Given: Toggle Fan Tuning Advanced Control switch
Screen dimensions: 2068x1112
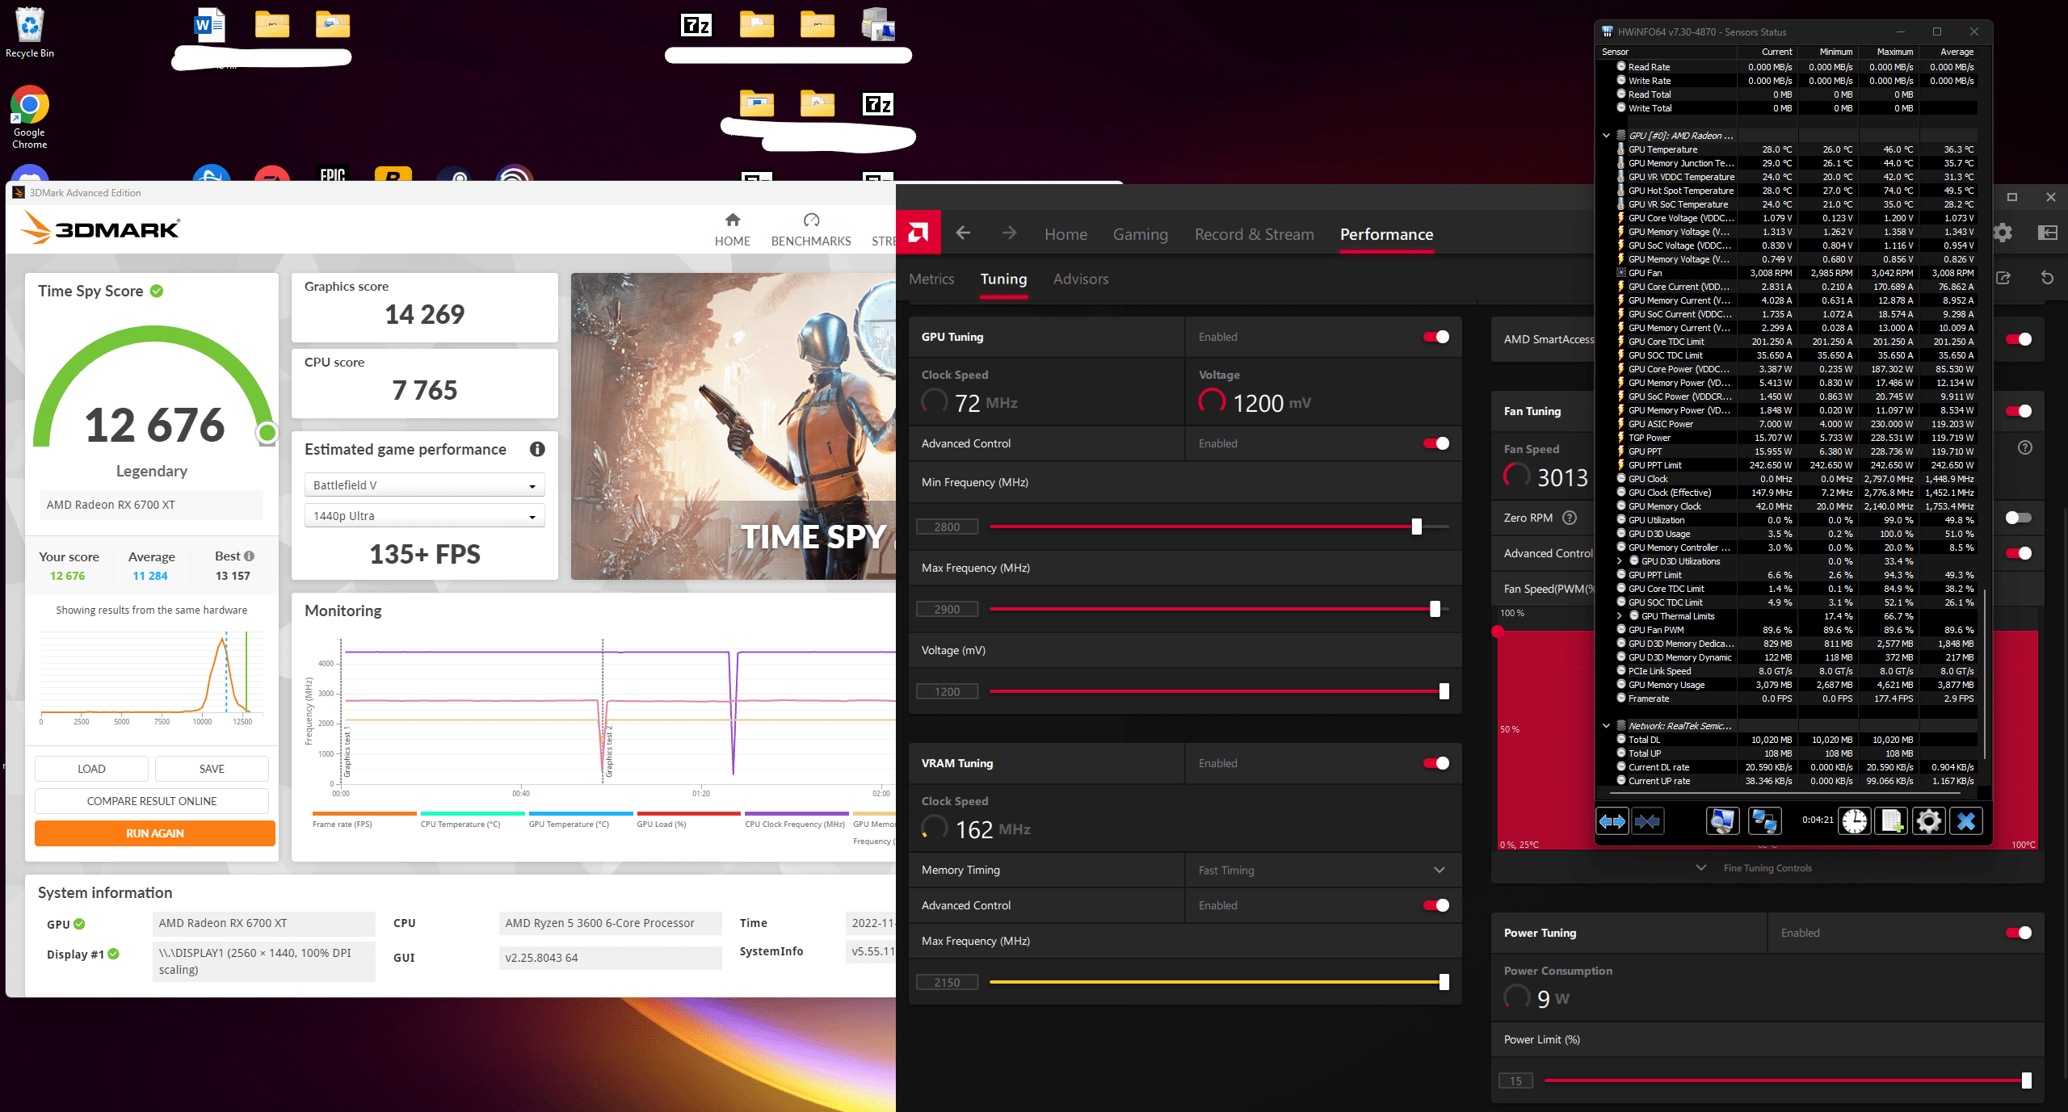Looking at the screenshot, I should [x=2019, y=553].
